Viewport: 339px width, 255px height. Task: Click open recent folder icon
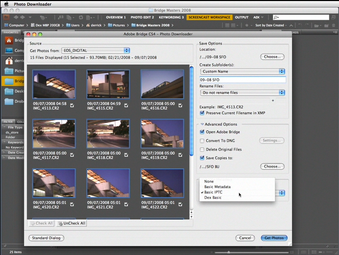tap(317, 25)
